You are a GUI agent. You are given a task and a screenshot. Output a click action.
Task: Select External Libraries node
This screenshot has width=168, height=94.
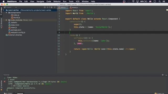coord(15,35)
